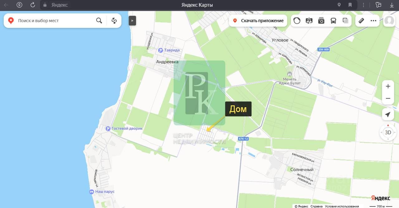Screen dimensions: 399x208
Task: Click the Скачать приложение button
Action: (258, 21)
